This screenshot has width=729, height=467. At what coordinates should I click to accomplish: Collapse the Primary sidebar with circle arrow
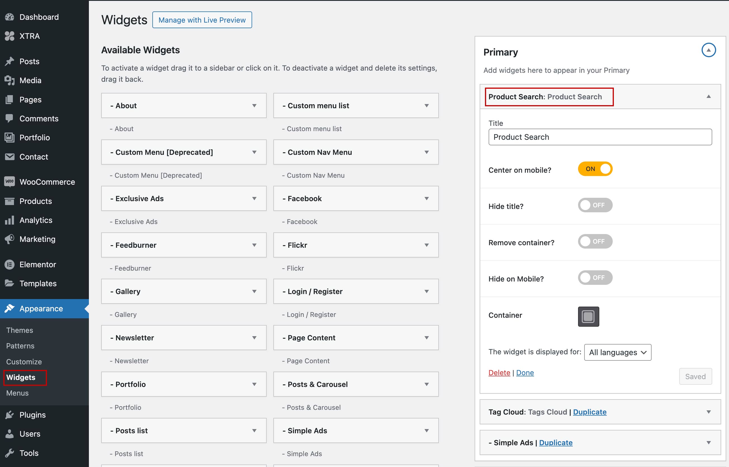[x=708, y=50]
